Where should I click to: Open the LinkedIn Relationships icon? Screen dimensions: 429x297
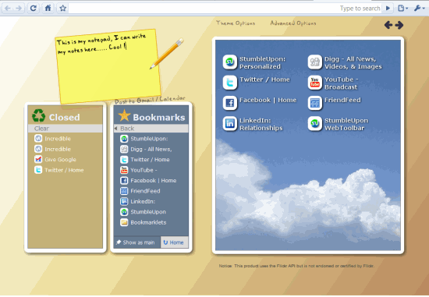(x=230, y=124)
